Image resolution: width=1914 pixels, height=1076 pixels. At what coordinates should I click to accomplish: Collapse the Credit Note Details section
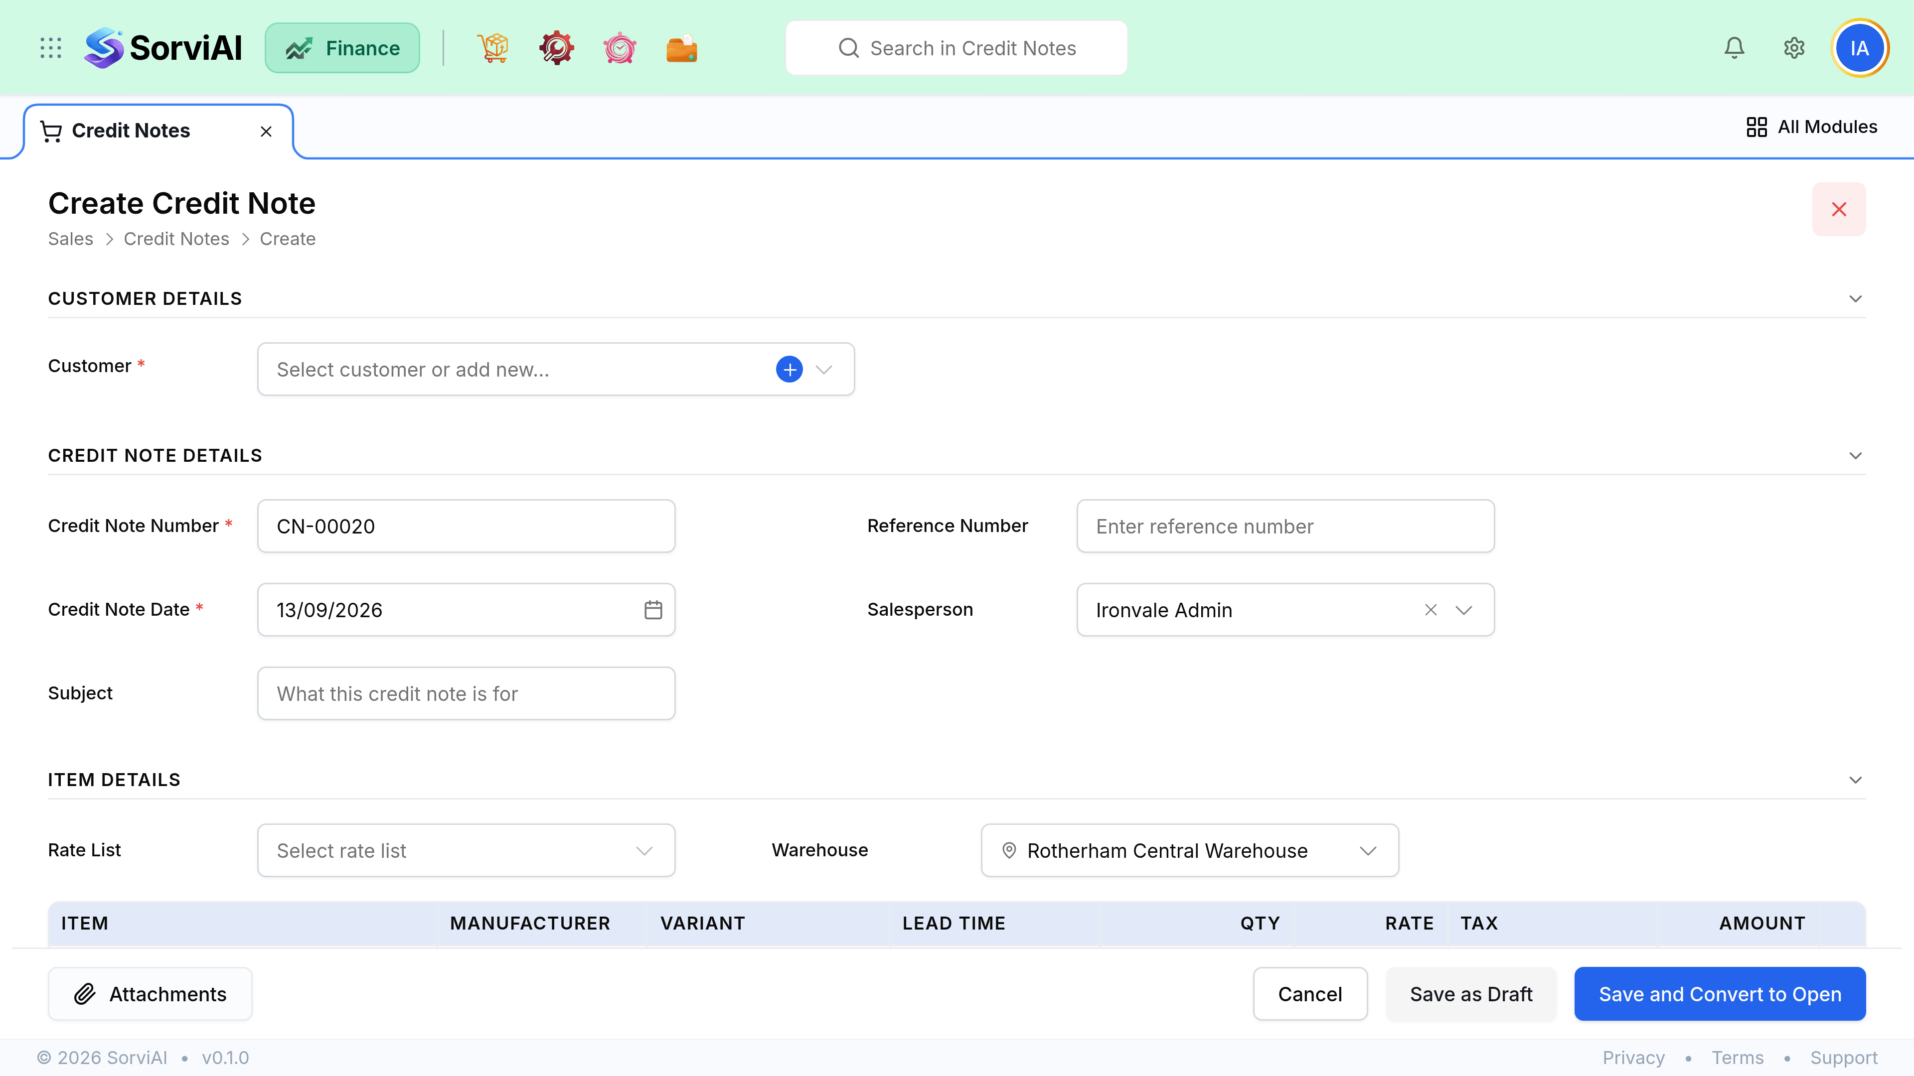pos(1855,455)
